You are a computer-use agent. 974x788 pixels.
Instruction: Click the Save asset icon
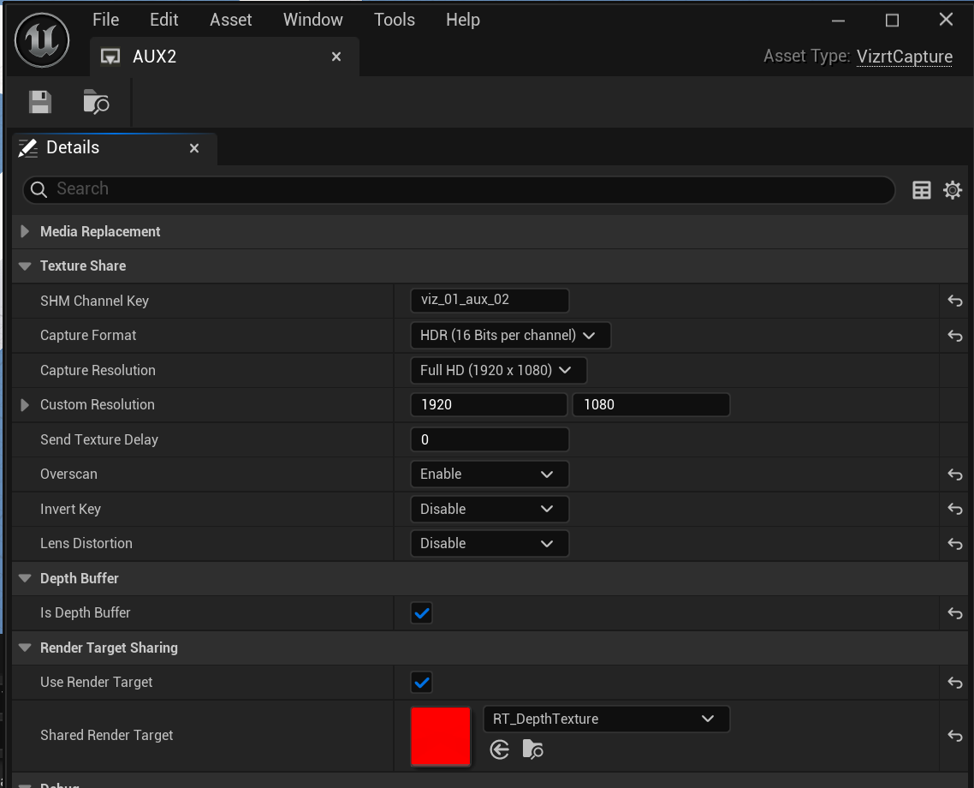pyautogui.click(x=40, y=102)
